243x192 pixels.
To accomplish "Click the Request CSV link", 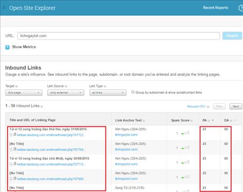I will pyautogui.click(x=196, y=106).
